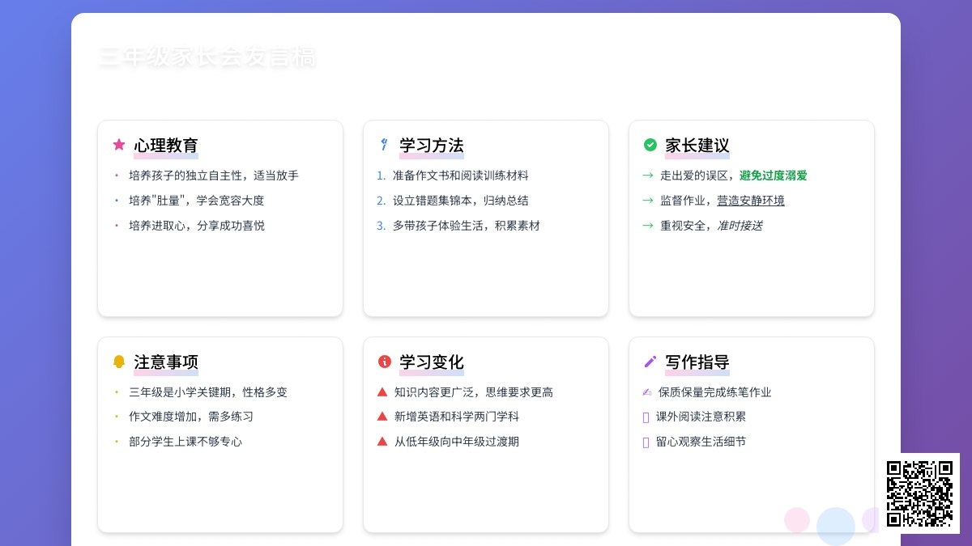This screenshot has width=972, height=546.
Task: Click the light blue decorative circle
Action: 835,526
